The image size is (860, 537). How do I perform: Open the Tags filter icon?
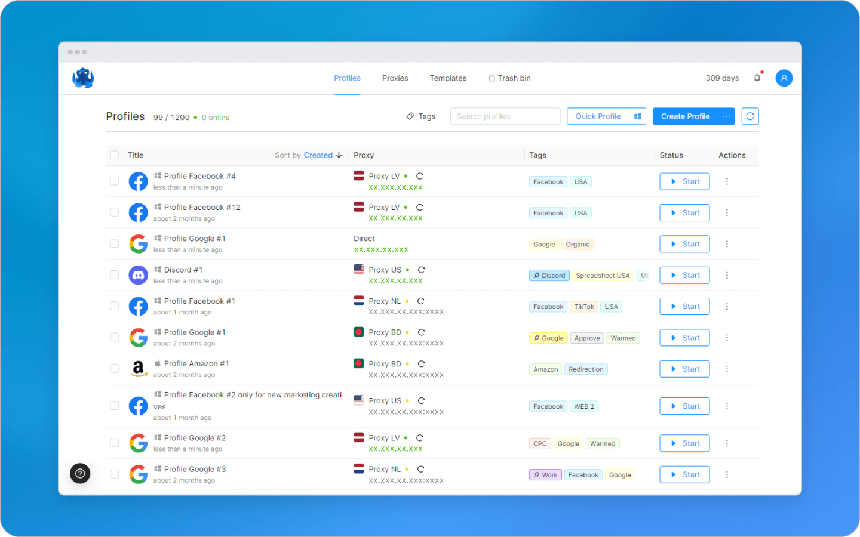(x=410, y=116)
